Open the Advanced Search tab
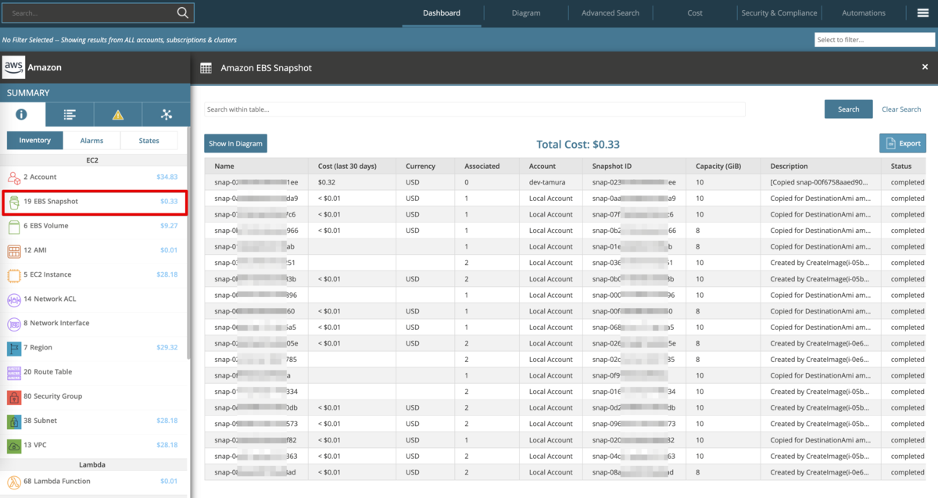This screenshot has height=498, width=938. [x=610, y=13]
